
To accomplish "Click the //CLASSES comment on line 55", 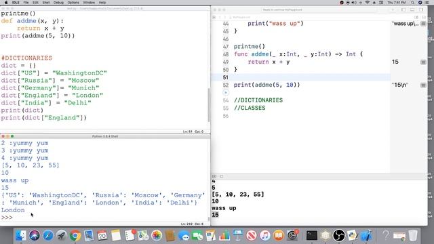I will (x=250, y=108).
